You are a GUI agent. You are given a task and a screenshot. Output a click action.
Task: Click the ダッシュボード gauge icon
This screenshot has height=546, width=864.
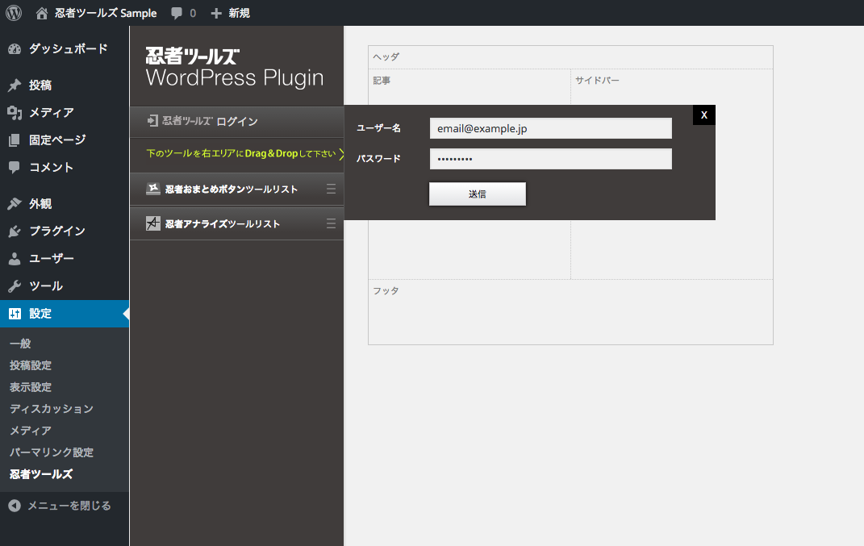point(15,49)
